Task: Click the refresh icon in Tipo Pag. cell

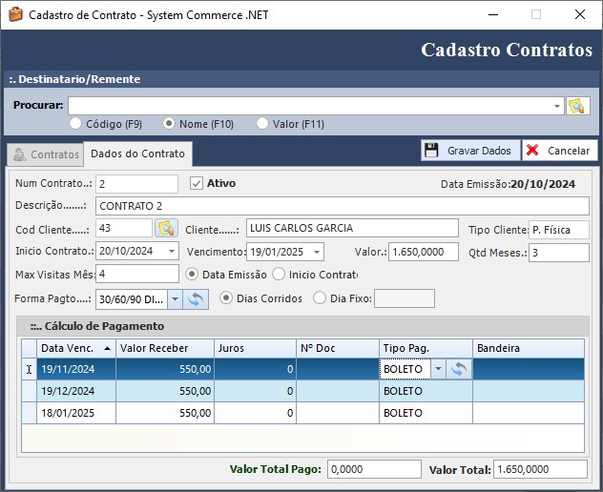Action: click(459, 369)
